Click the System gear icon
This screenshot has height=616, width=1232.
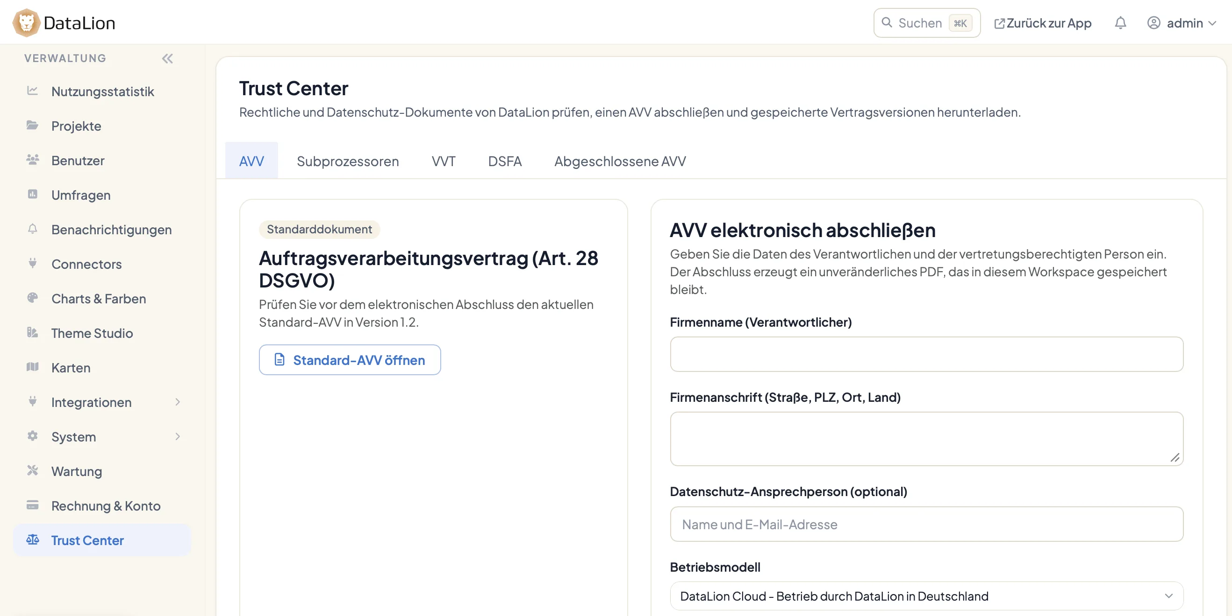(33, 436)
